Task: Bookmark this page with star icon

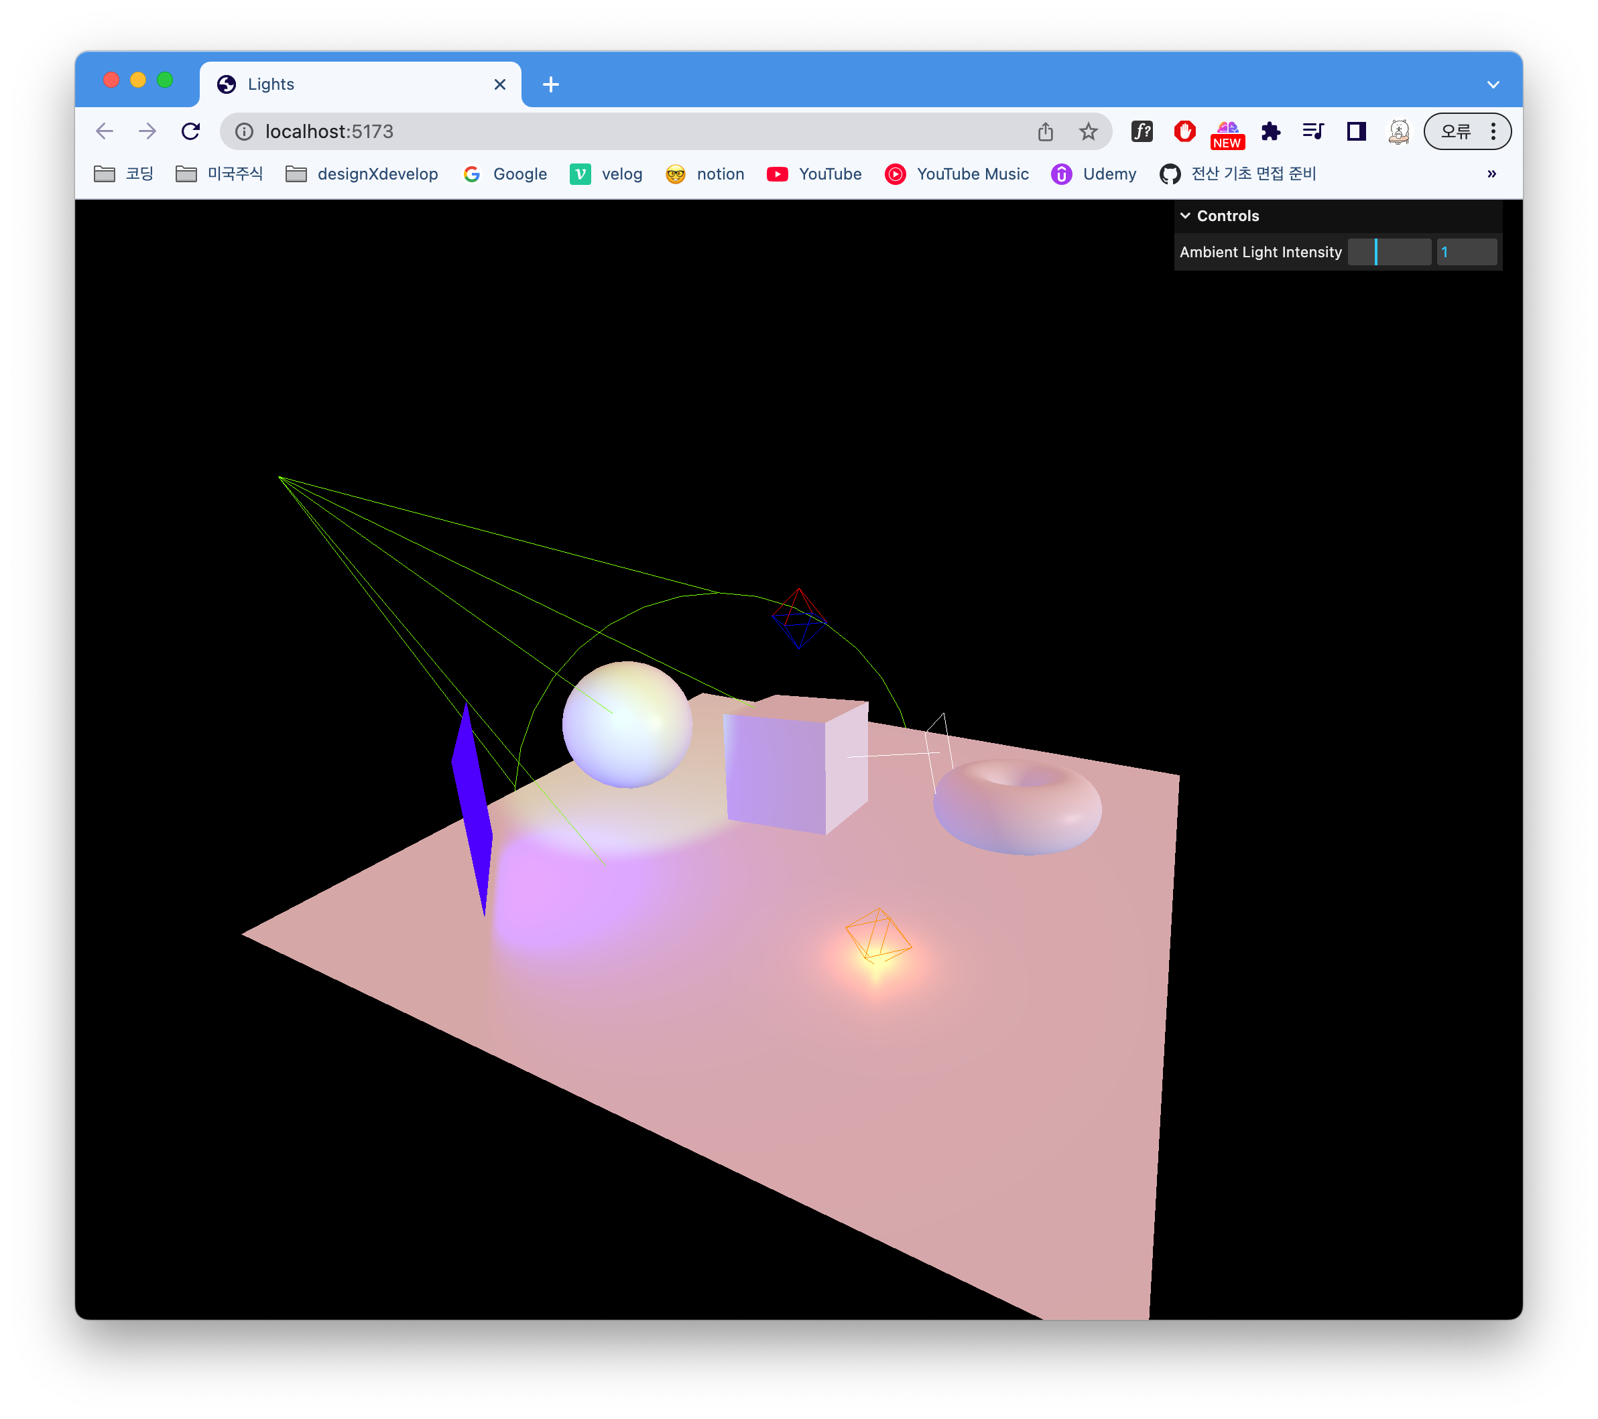Action: [x=1087, y=131]
